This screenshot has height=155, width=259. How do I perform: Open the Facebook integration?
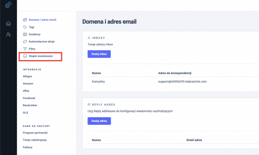pos(29,98)
